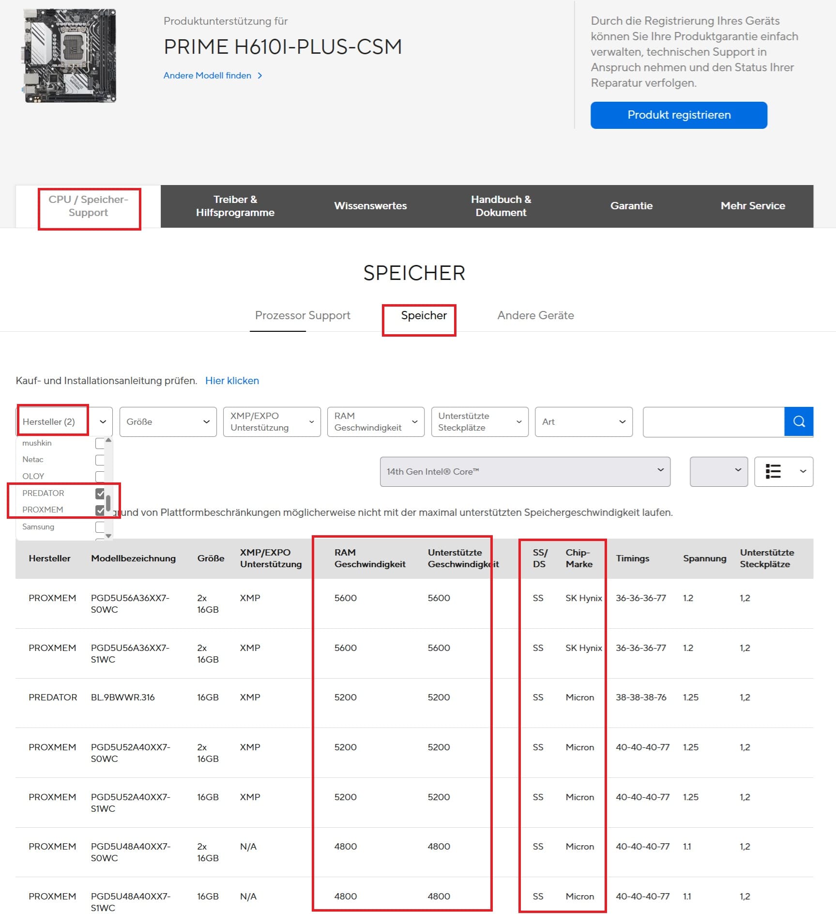Open the RAM Geschwindigkeit filter dropdown
This screenshot has height=914, width=836.
tap(376, 422)
